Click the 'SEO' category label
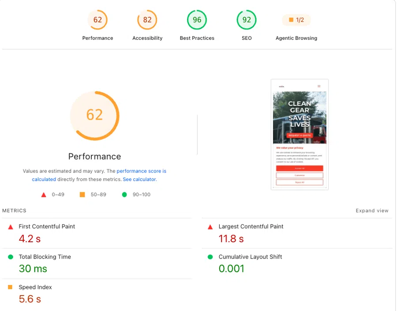The height and width of the screenshot is (311, 397). pos(247,38)
